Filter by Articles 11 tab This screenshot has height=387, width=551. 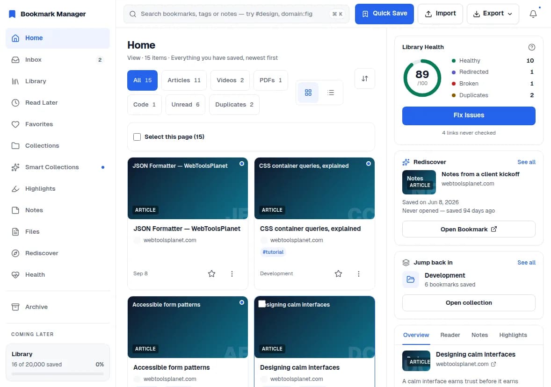(x=184, y=80)
